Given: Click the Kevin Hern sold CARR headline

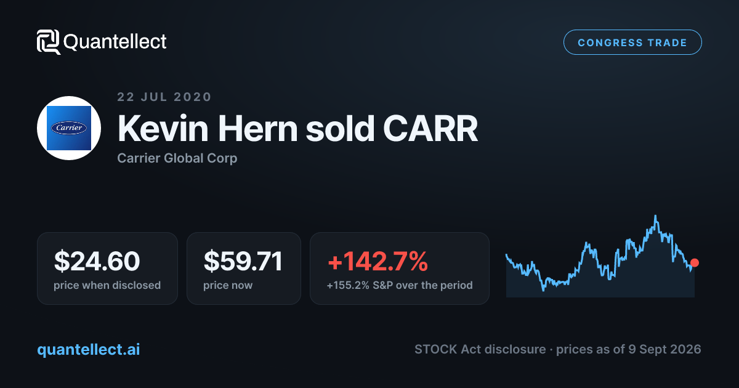Looking at the screenshot, I should 297,129.
